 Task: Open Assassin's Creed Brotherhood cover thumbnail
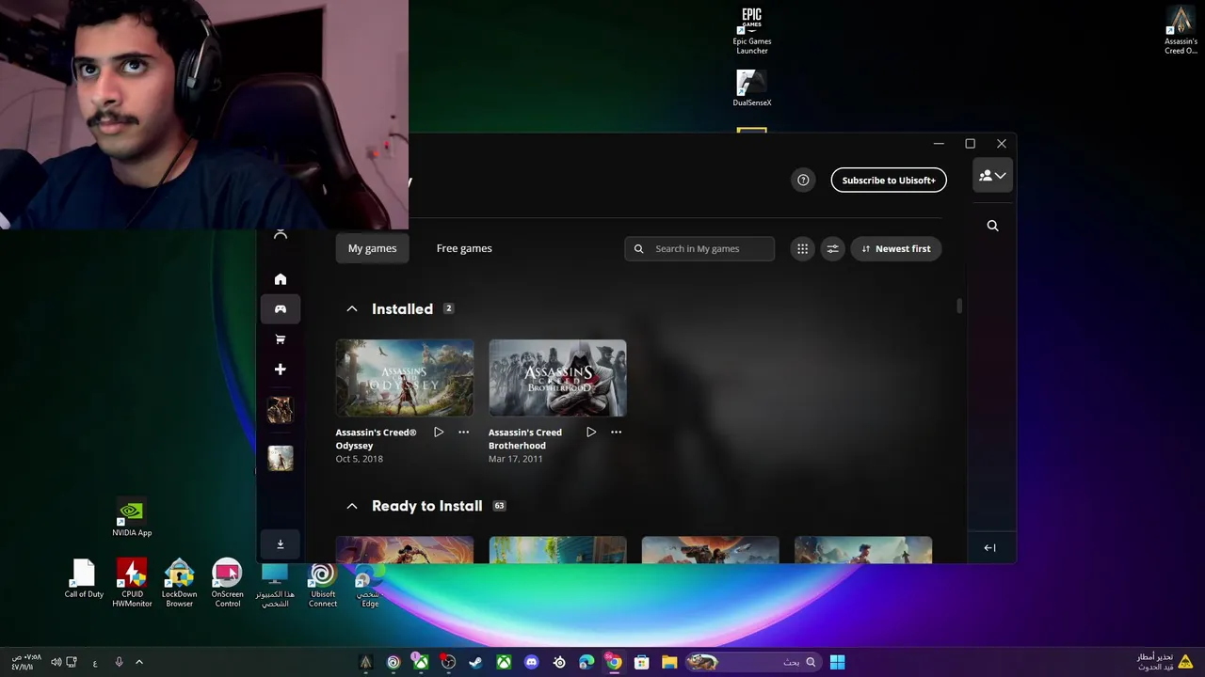point(557,378)
